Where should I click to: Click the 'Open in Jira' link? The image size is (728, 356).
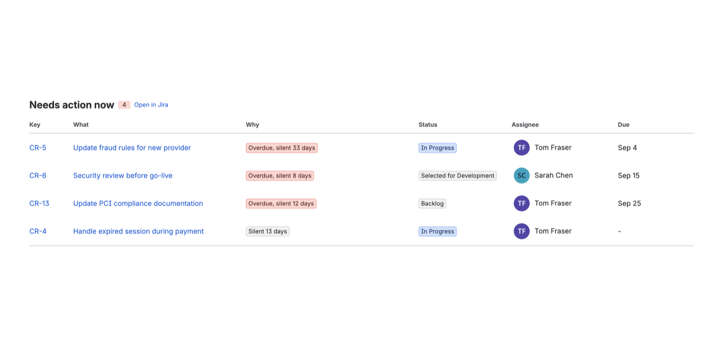tap(151, 105)
